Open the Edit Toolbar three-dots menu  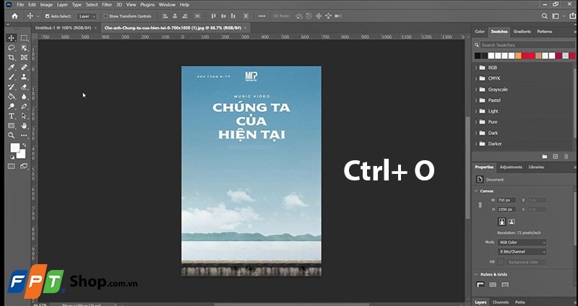click(x=24, y=136)
